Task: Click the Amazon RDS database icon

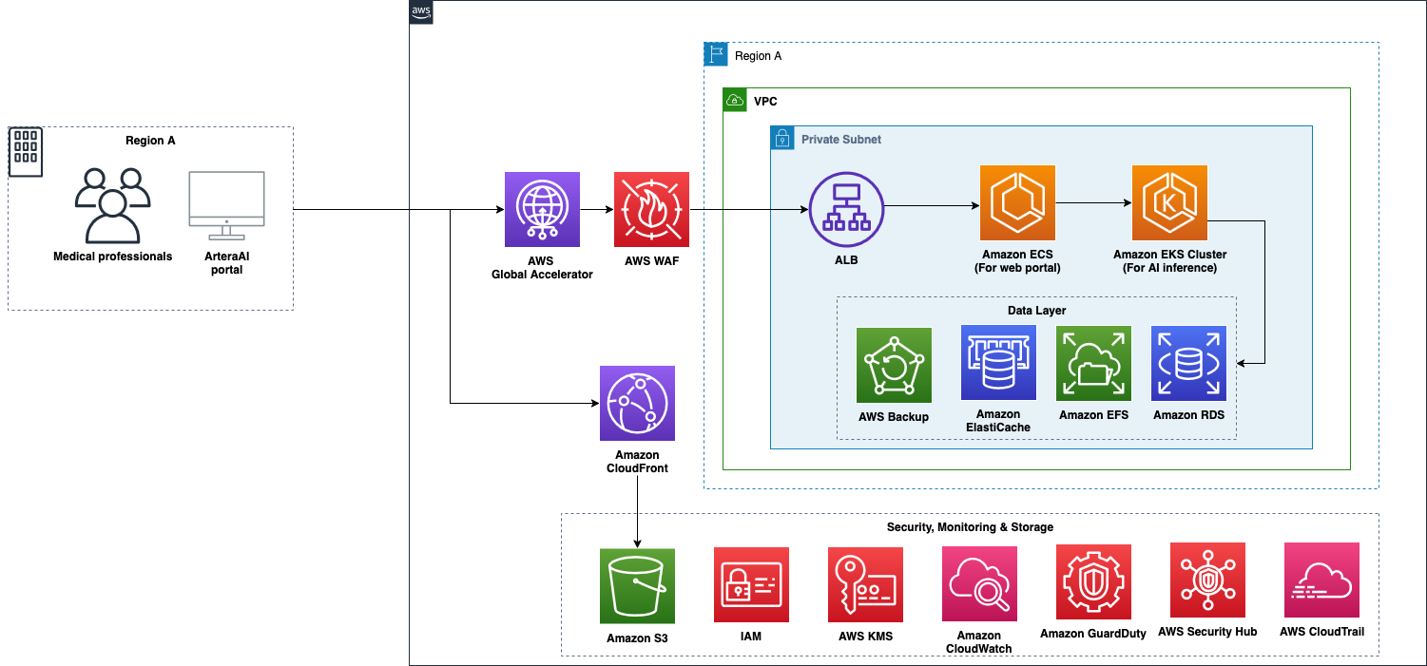Action: pos(1188,362)
